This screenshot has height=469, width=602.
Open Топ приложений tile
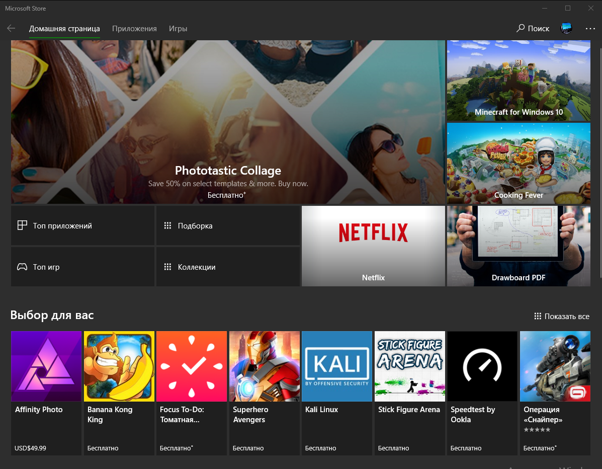click(x=82, y=225)
